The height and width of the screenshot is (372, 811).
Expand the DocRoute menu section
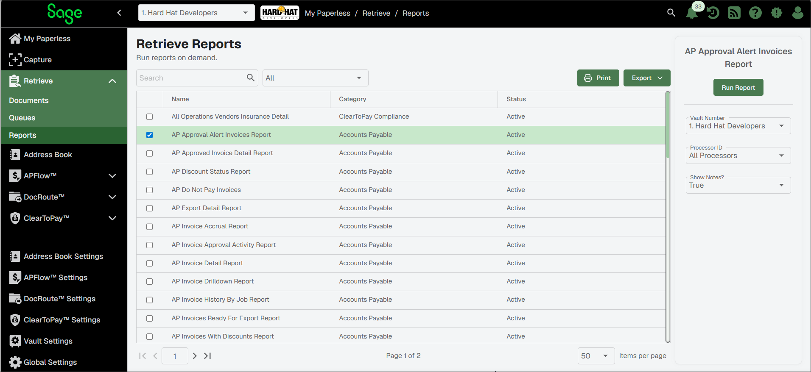click(112, 197)
